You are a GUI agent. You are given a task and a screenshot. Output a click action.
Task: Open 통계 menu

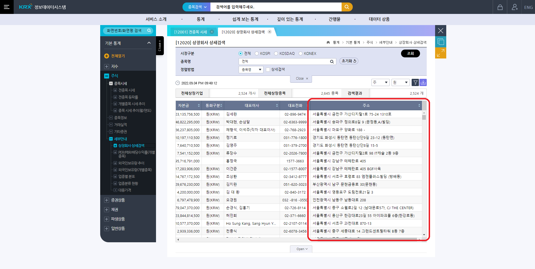pos(201,19)
